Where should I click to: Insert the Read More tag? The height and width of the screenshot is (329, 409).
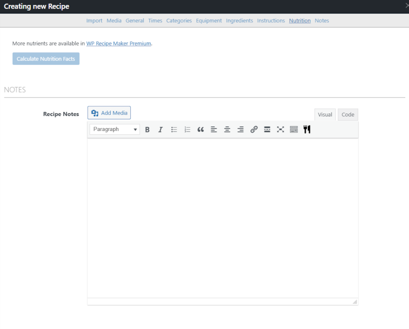point(267,129)
